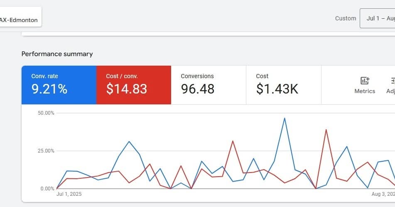Toggle the blue Conv. rate metric tile

pyautogui.click(x=59, y=85)
